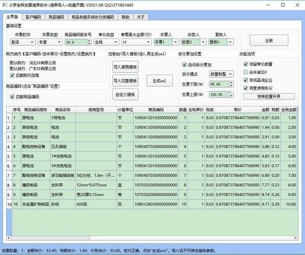Click the 商品编码 column header in the table
Viewport: 305px width, 255px height.
pos(156,109)
